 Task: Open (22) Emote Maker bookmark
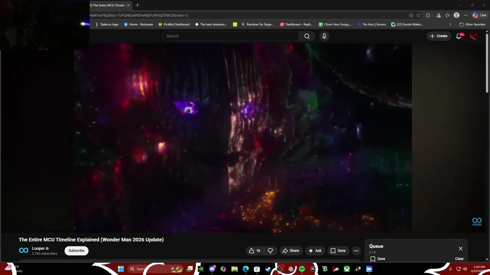(x=407, y=24)
